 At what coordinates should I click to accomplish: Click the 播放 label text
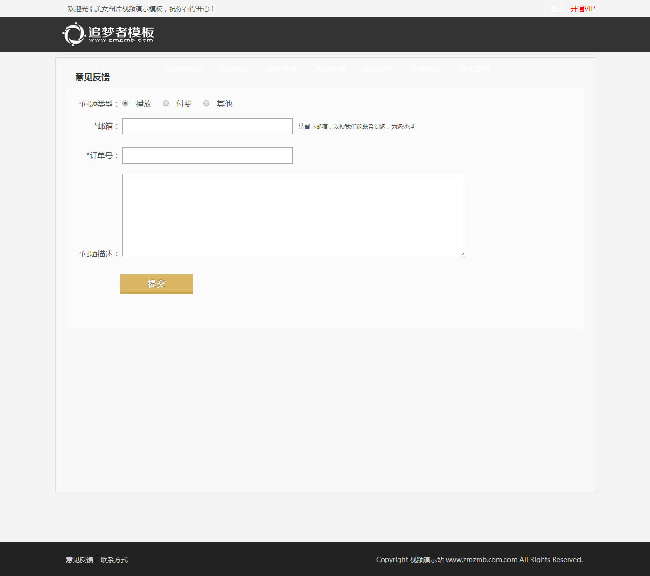144,104
